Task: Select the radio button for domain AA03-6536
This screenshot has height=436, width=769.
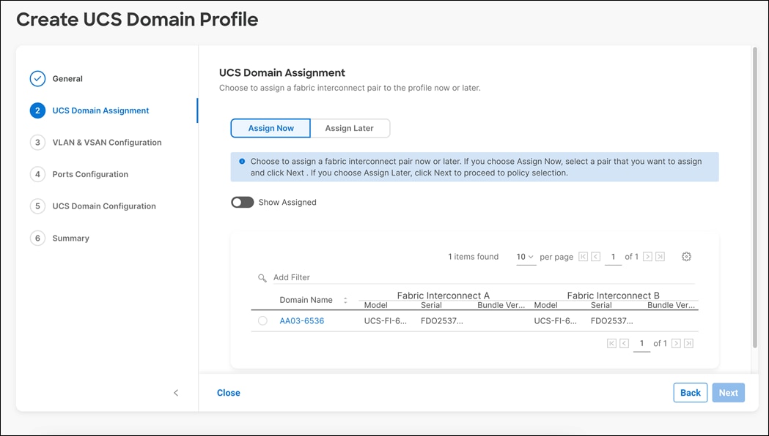Action: click(x=263, y=320)
